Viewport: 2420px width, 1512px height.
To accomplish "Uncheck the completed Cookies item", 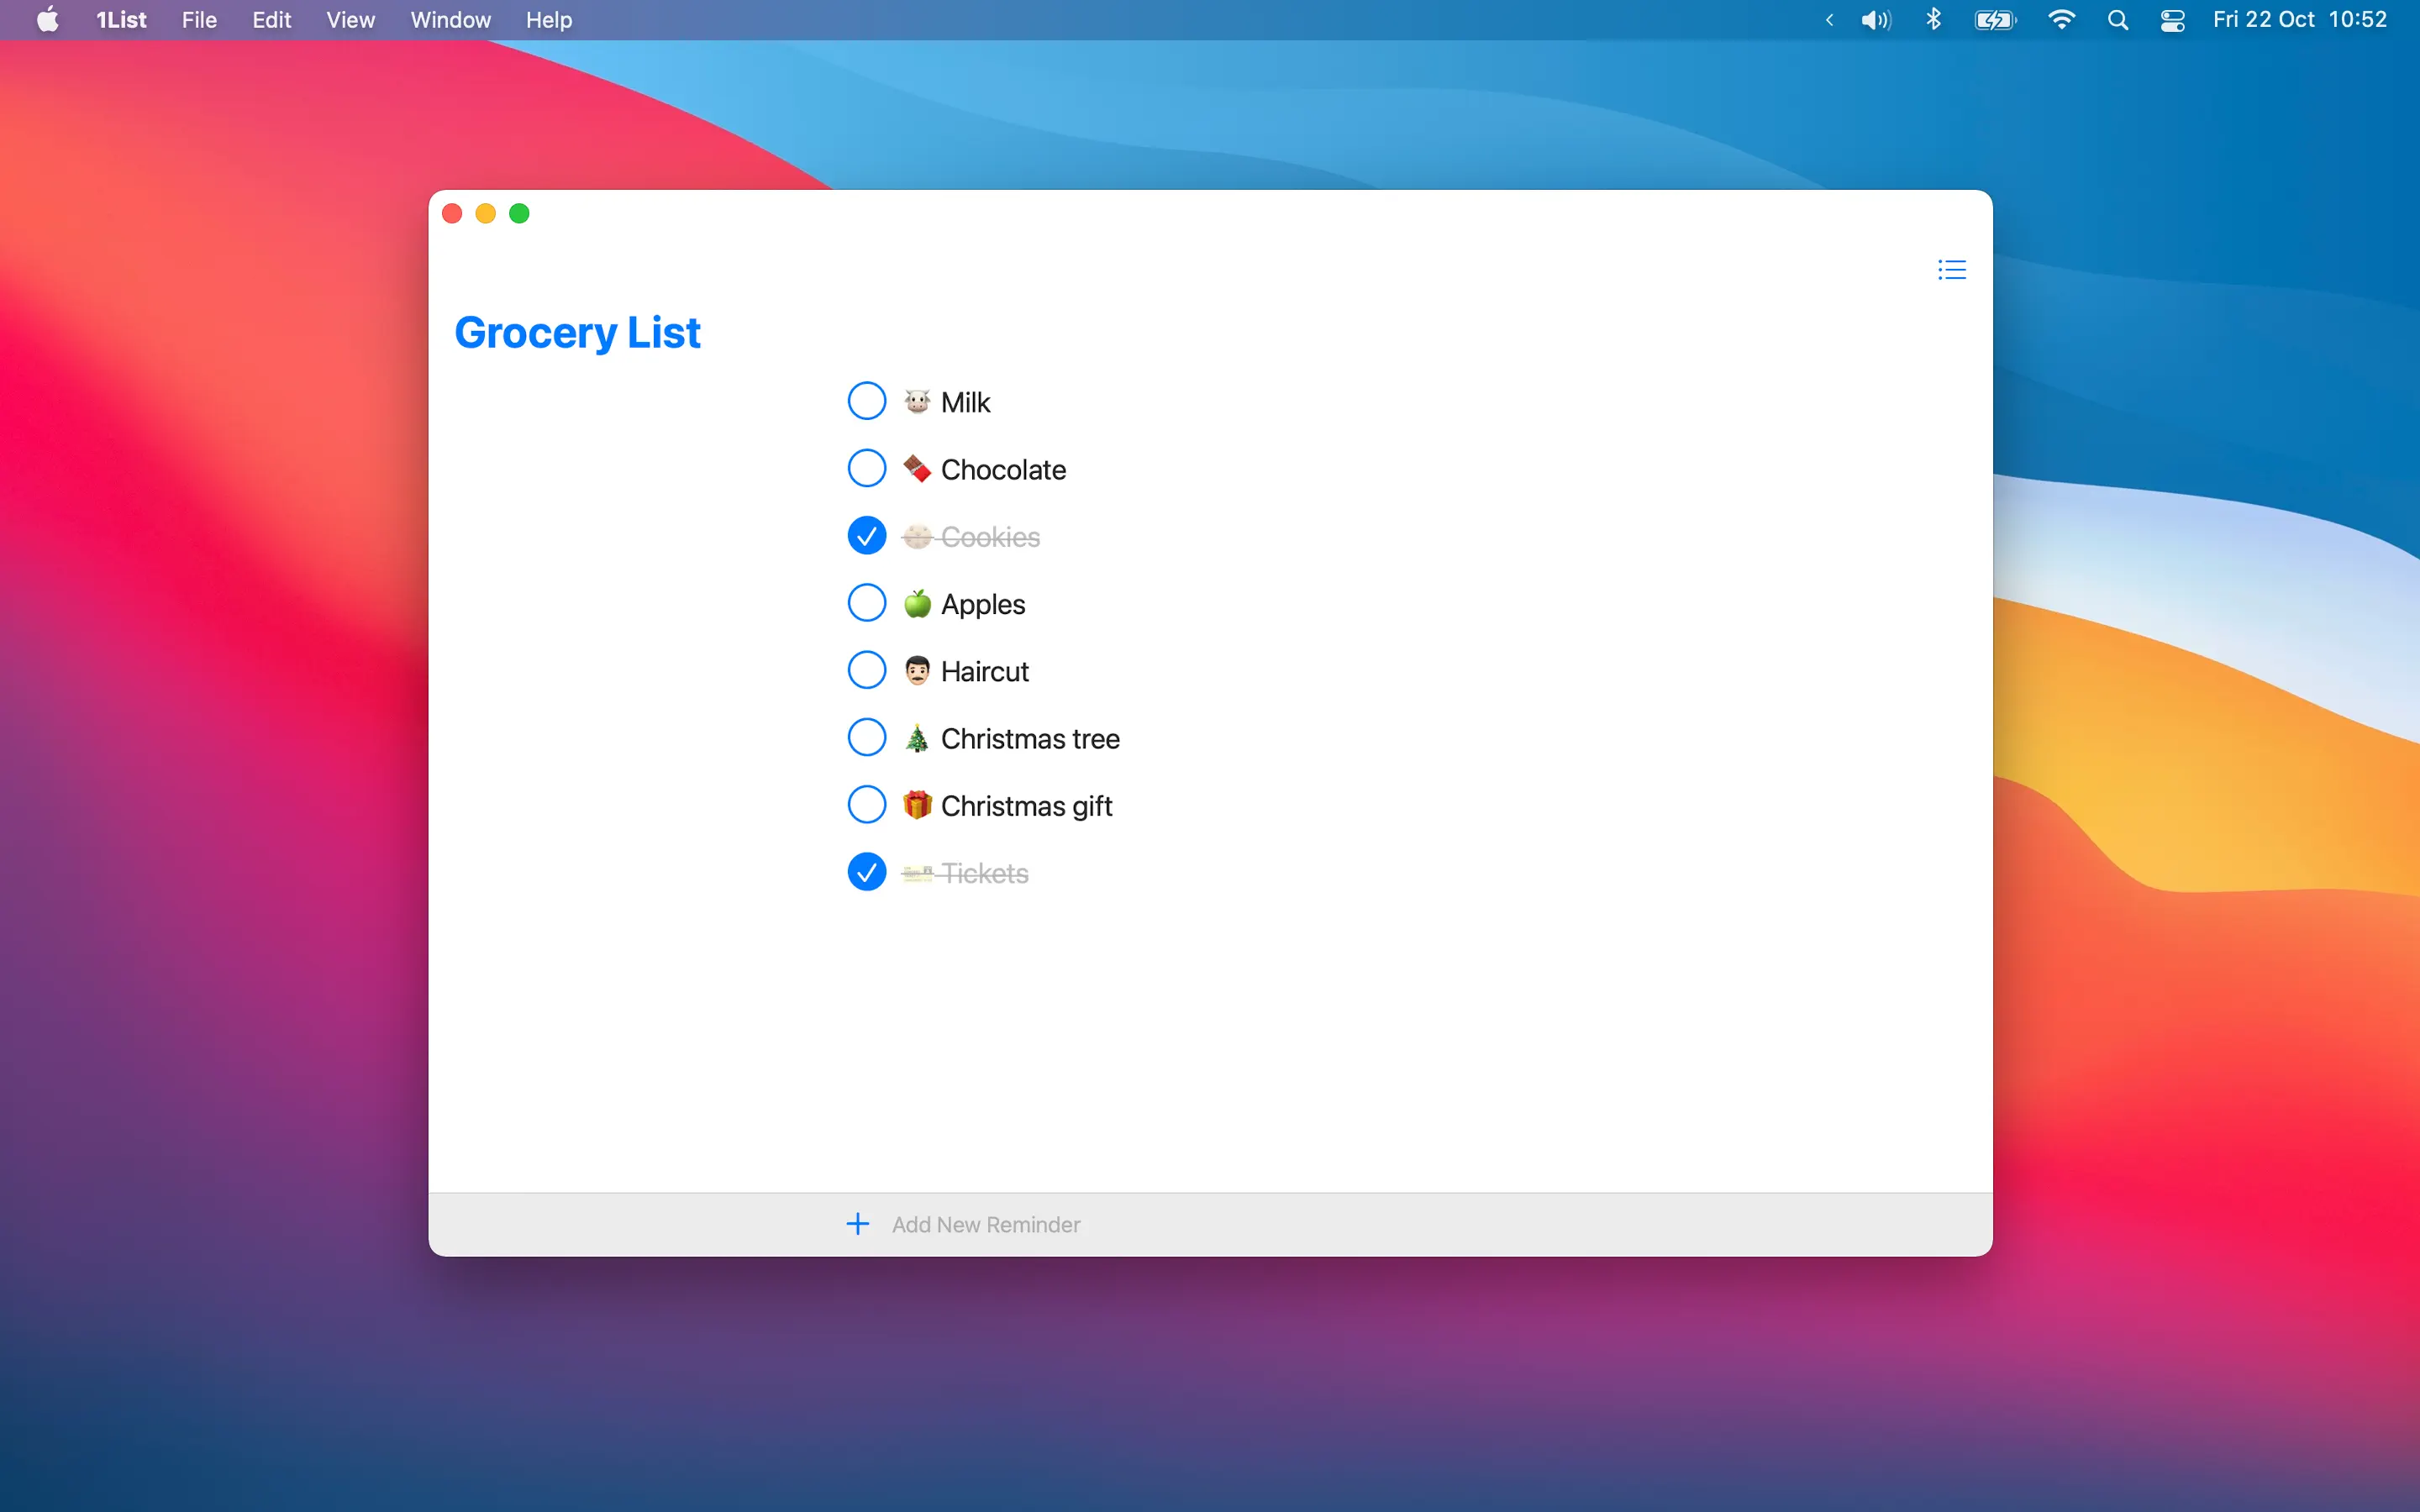I will pos(866,536).
